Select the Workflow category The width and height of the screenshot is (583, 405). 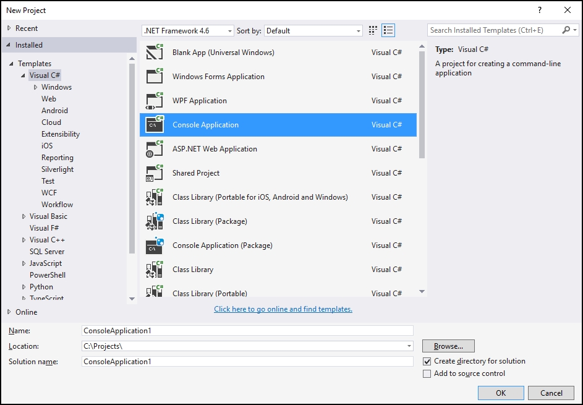click(57, 205)
